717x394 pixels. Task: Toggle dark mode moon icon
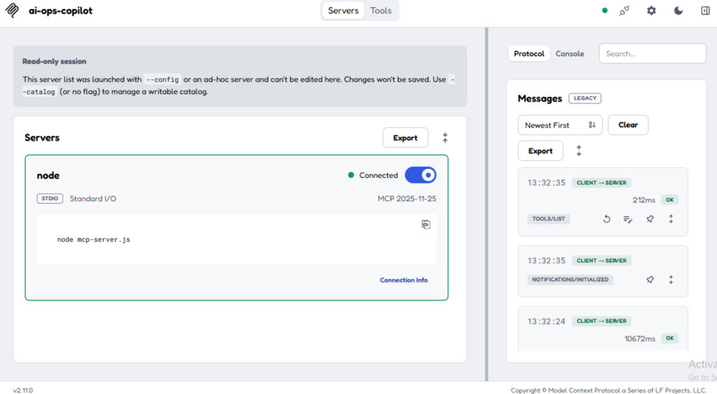click(678, 11)
